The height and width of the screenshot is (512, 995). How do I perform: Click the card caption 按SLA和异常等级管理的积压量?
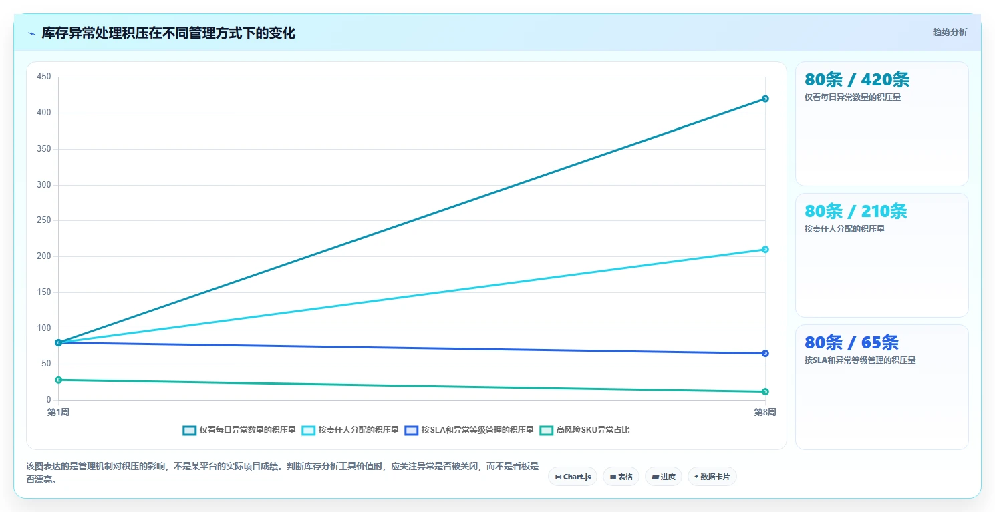(860, 360)
